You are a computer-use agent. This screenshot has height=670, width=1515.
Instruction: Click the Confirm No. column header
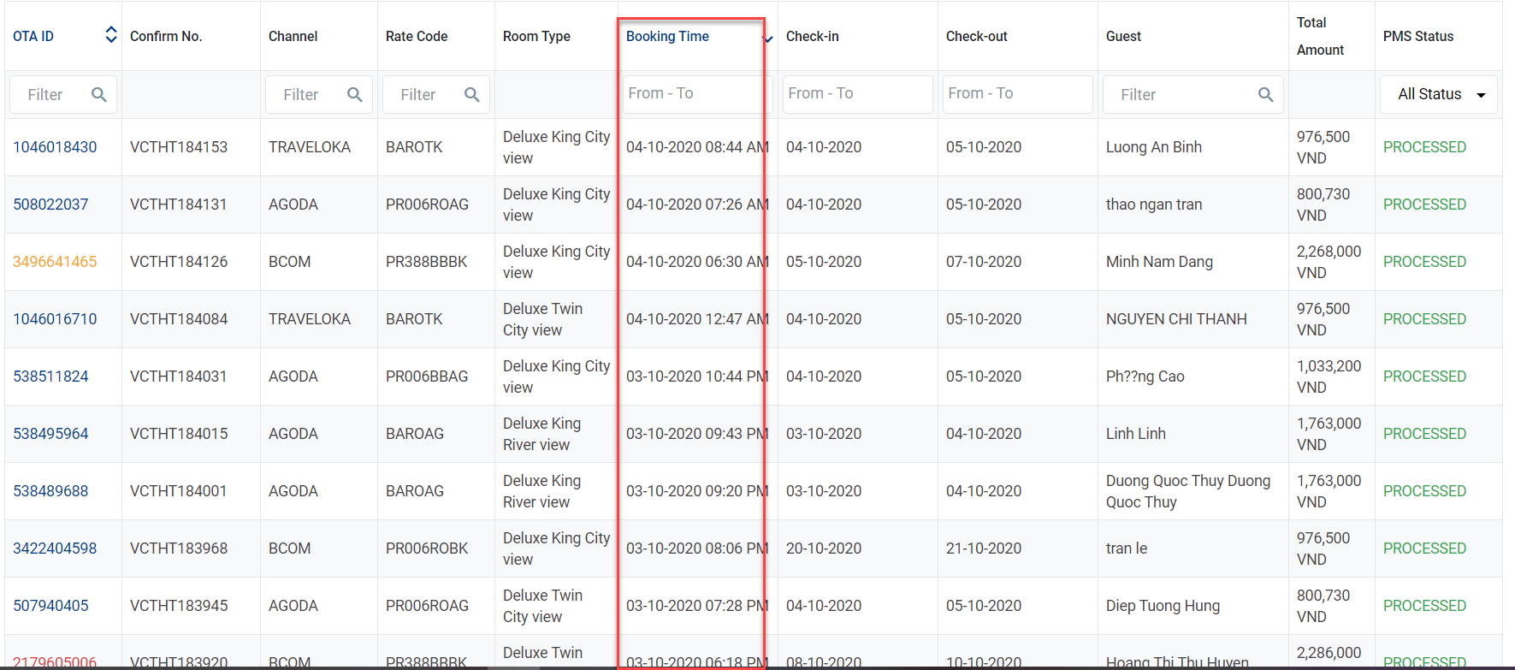coord(166,36)
